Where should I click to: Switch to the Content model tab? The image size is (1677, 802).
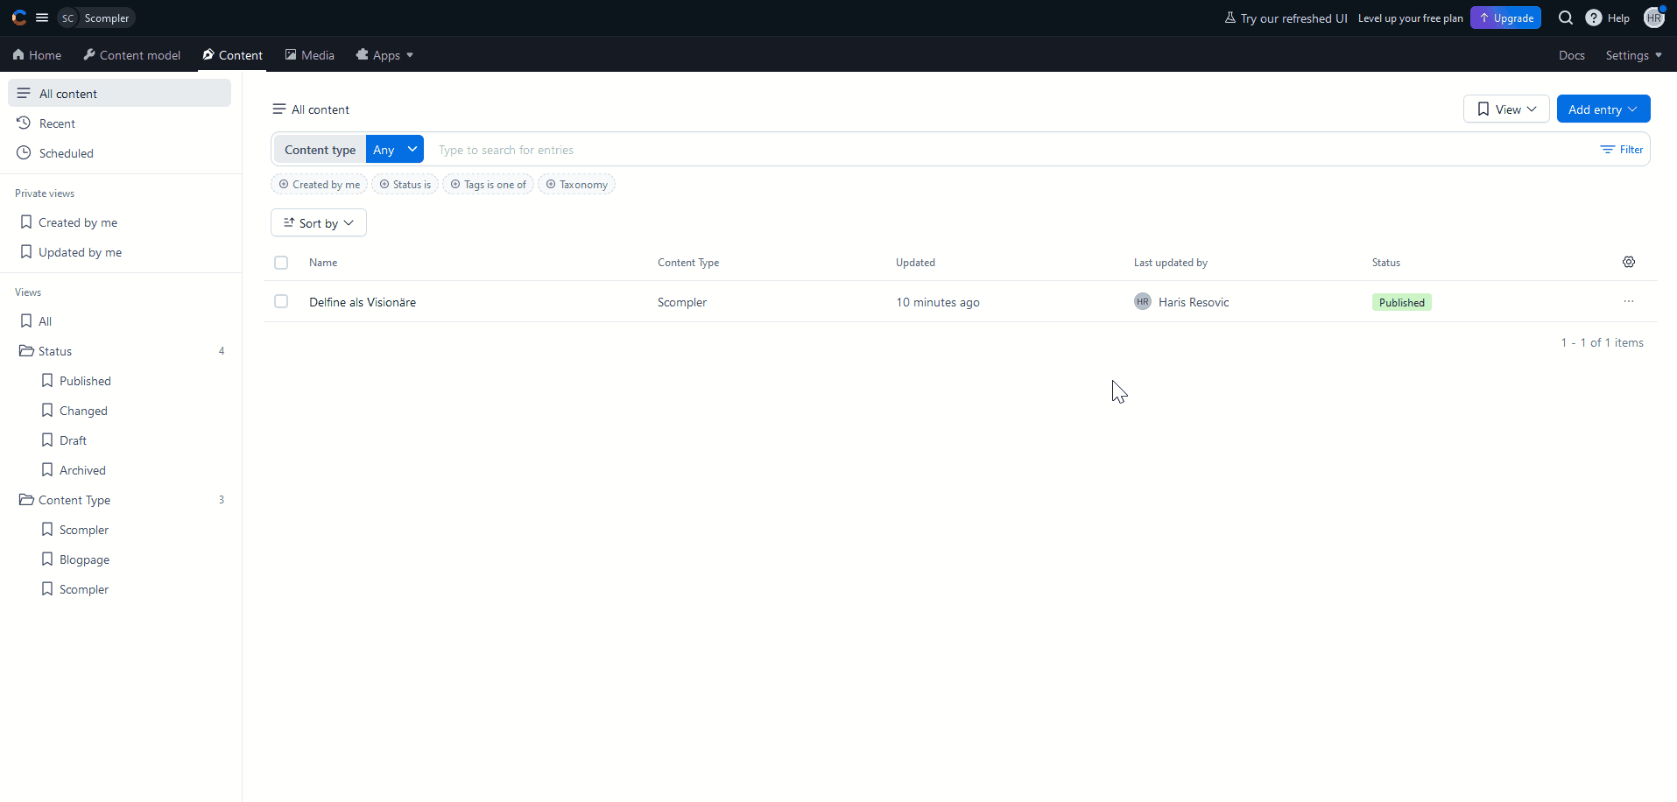132,55
